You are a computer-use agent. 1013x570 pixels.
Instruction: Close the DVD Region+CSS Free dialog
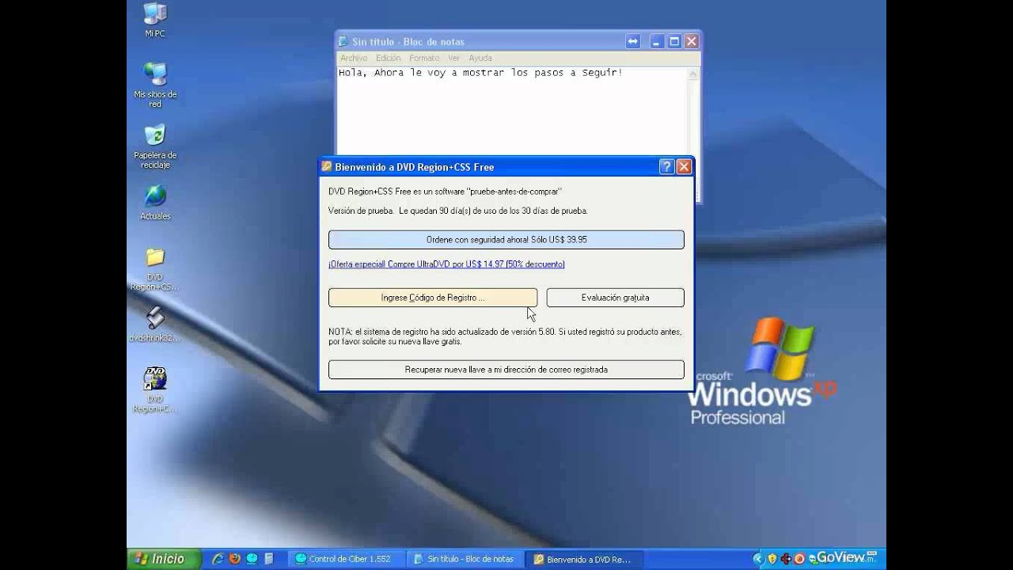coord(685,166)
